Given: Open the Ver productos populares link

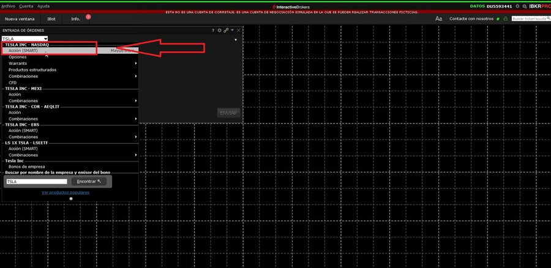Looking at the screenshot, I should pos(66,193).
